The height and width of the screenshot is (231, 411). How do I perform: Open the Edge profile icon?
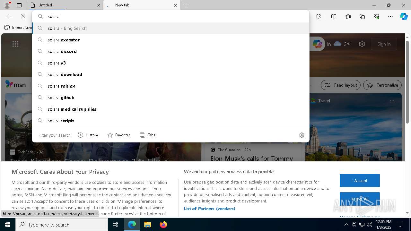pyautogui.click(x=7, y=5)
